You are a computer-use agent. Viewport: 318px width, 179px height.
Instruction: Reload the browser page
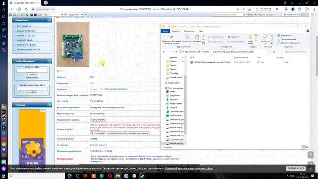point(26,9)
